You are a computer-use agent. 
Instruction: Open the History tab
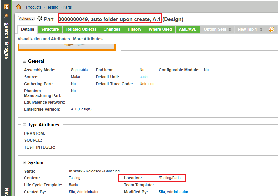[x=134, y=29]
